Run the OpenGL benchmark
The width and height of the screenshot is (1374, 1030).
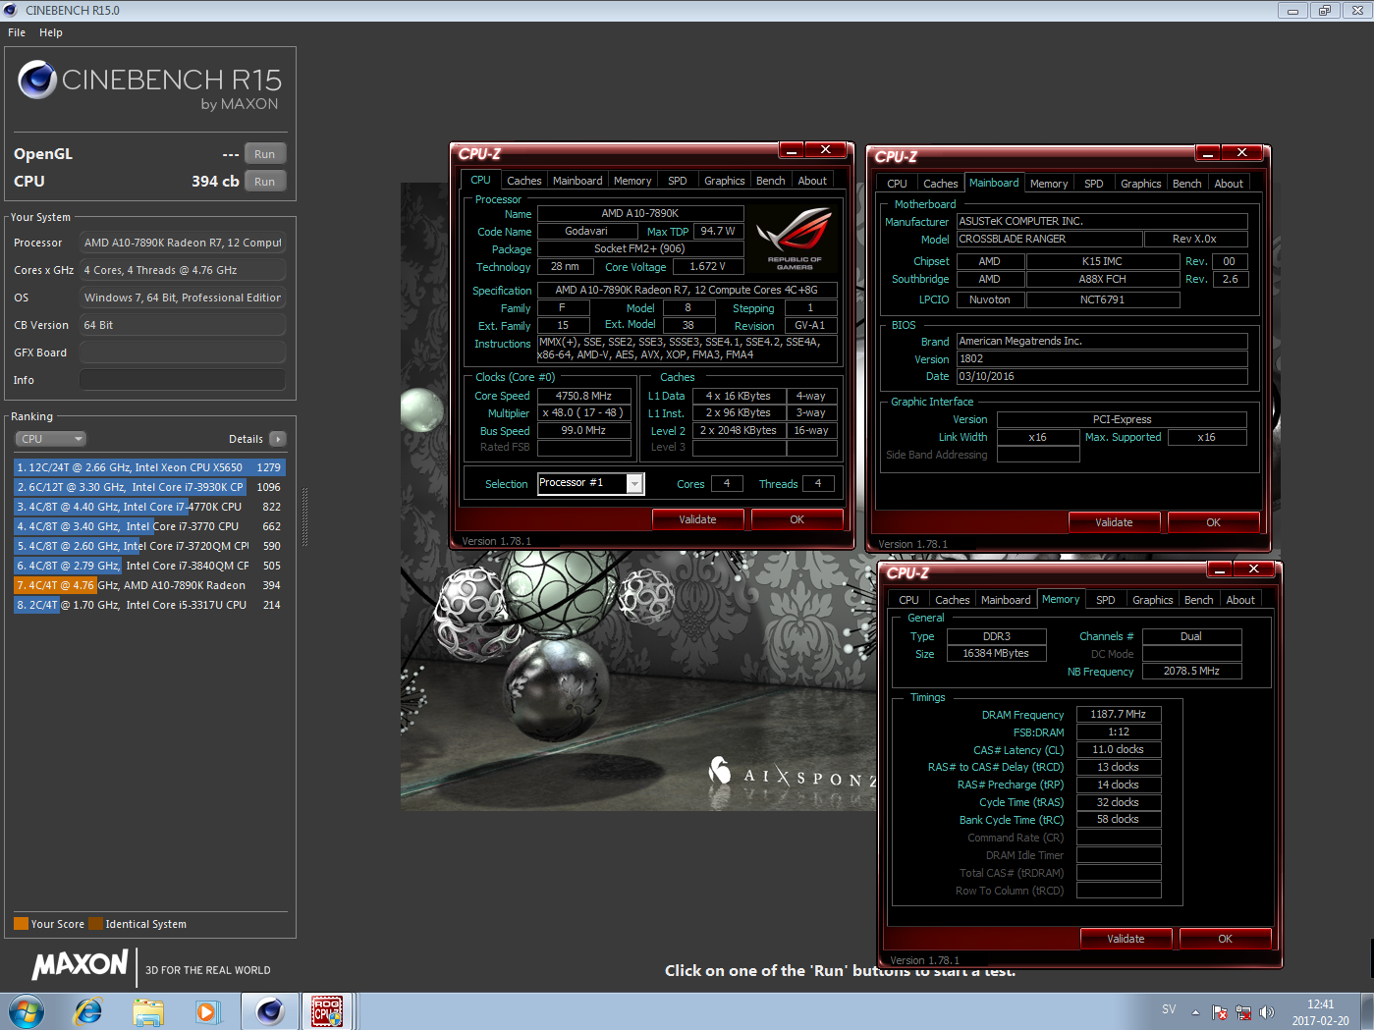(x=265, y=154)
